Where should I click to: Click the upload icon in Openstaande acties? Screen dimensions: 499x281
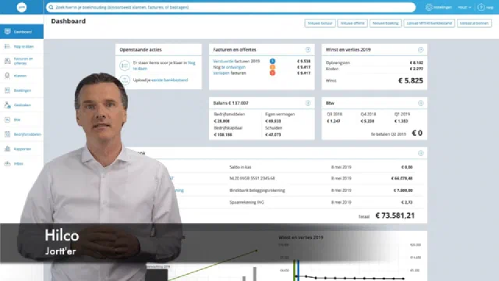pos(125,80)
